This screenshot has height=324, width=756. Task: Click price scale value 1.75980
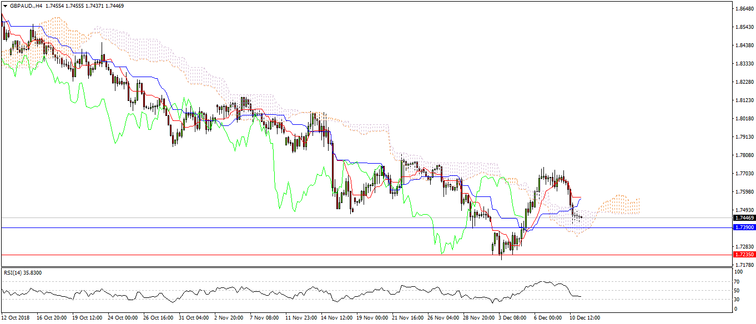coord(743,192)
